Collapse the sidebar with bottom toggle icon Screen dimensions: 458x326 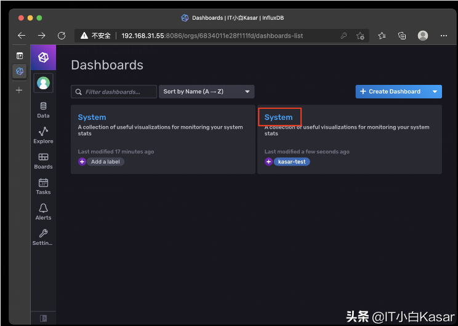pyautogui.click(x=43, y=318)
